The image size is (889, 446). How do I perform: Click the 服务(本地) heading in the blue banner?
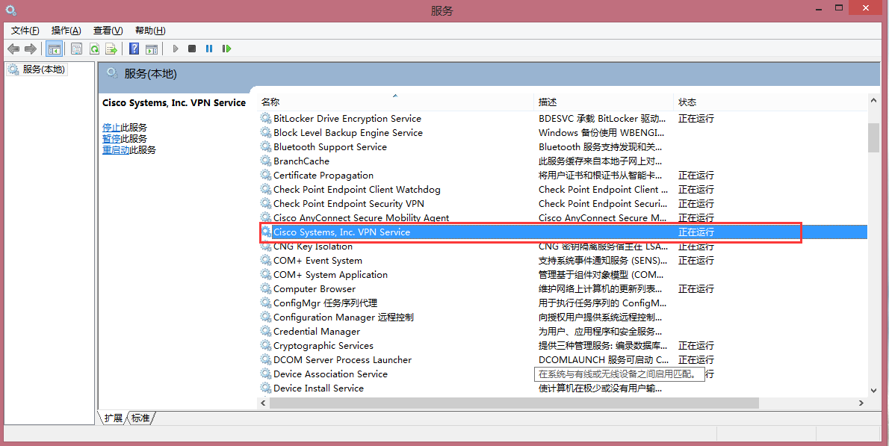[x=150, y=74]
